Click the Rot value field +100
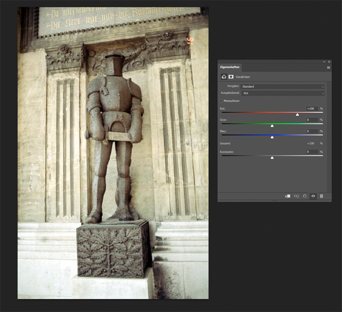This screenshot has height=312, width=342. click(x=312, y=109)
